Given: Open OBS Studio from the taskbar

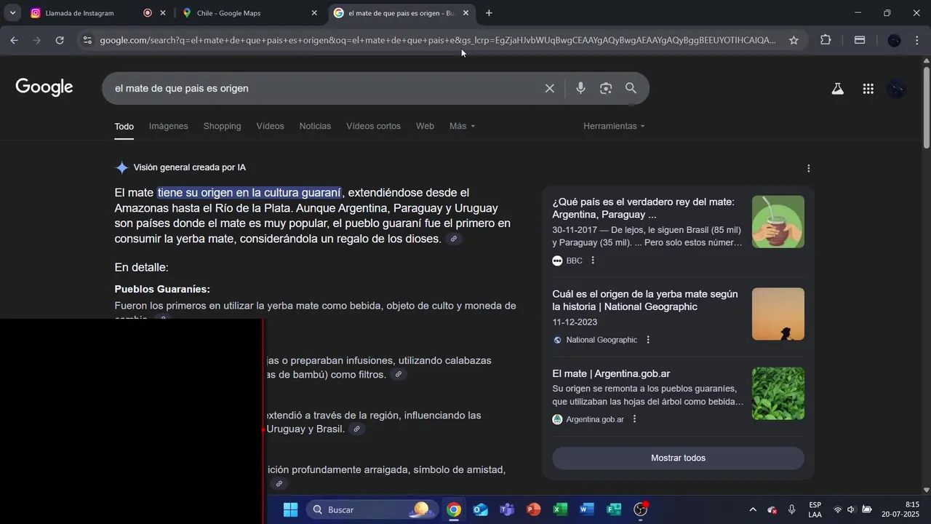Looking at the screenshot, I should (x=640, y=509).
